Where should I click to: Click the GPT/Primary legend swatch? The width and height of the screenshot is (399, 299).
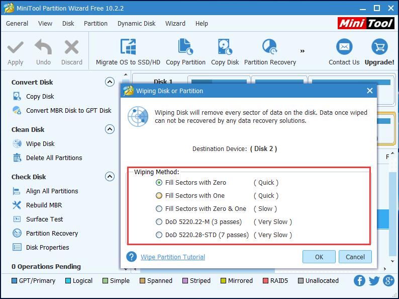click(14, 281)
